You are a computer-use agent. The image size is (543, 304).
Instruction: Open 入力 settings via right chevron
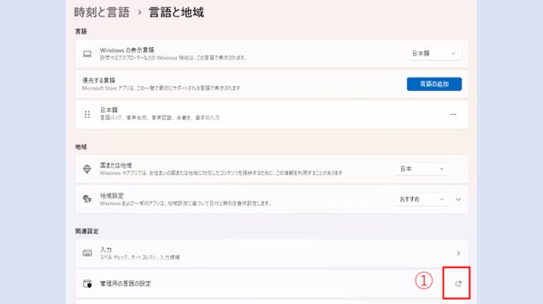click(x=458, y=253)
